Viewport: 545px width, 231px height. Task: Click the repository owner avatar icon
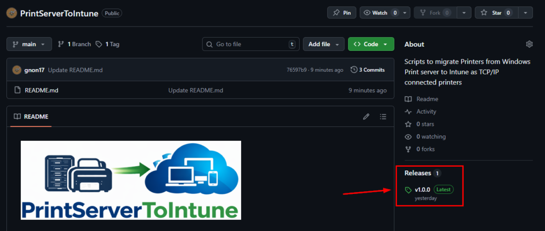click(12, 13)
